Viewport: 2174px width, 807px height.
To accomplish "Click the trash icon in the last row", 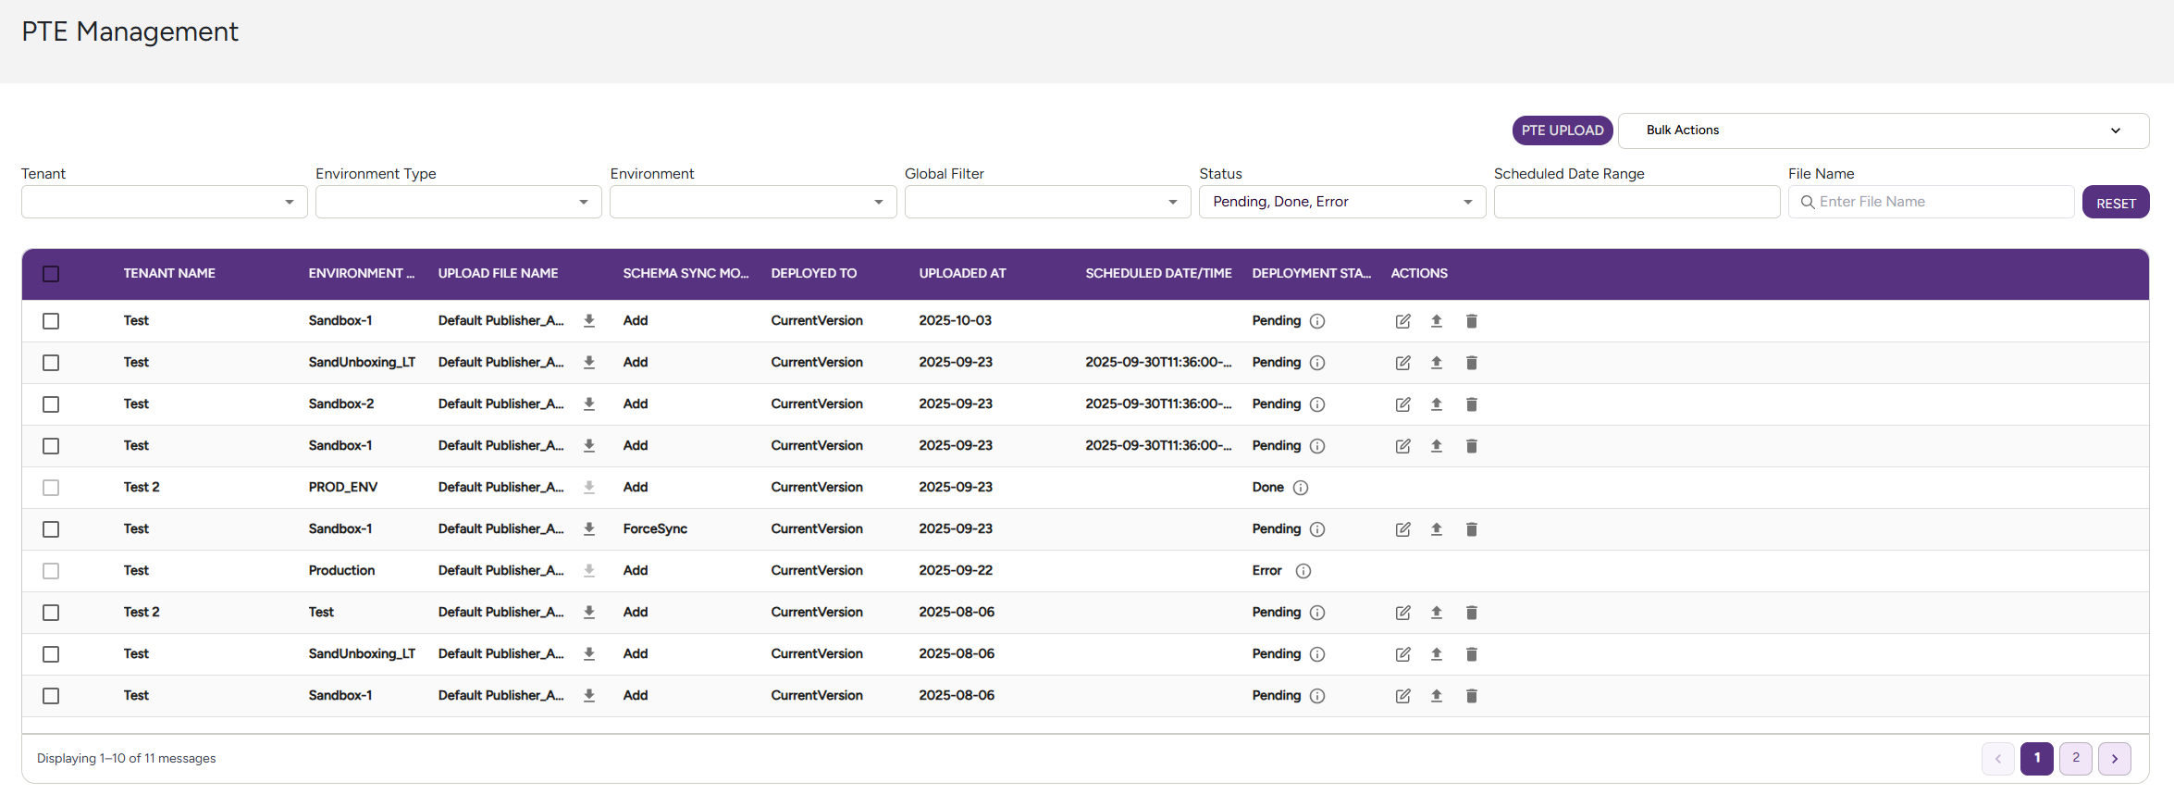I will point(1471,696).
